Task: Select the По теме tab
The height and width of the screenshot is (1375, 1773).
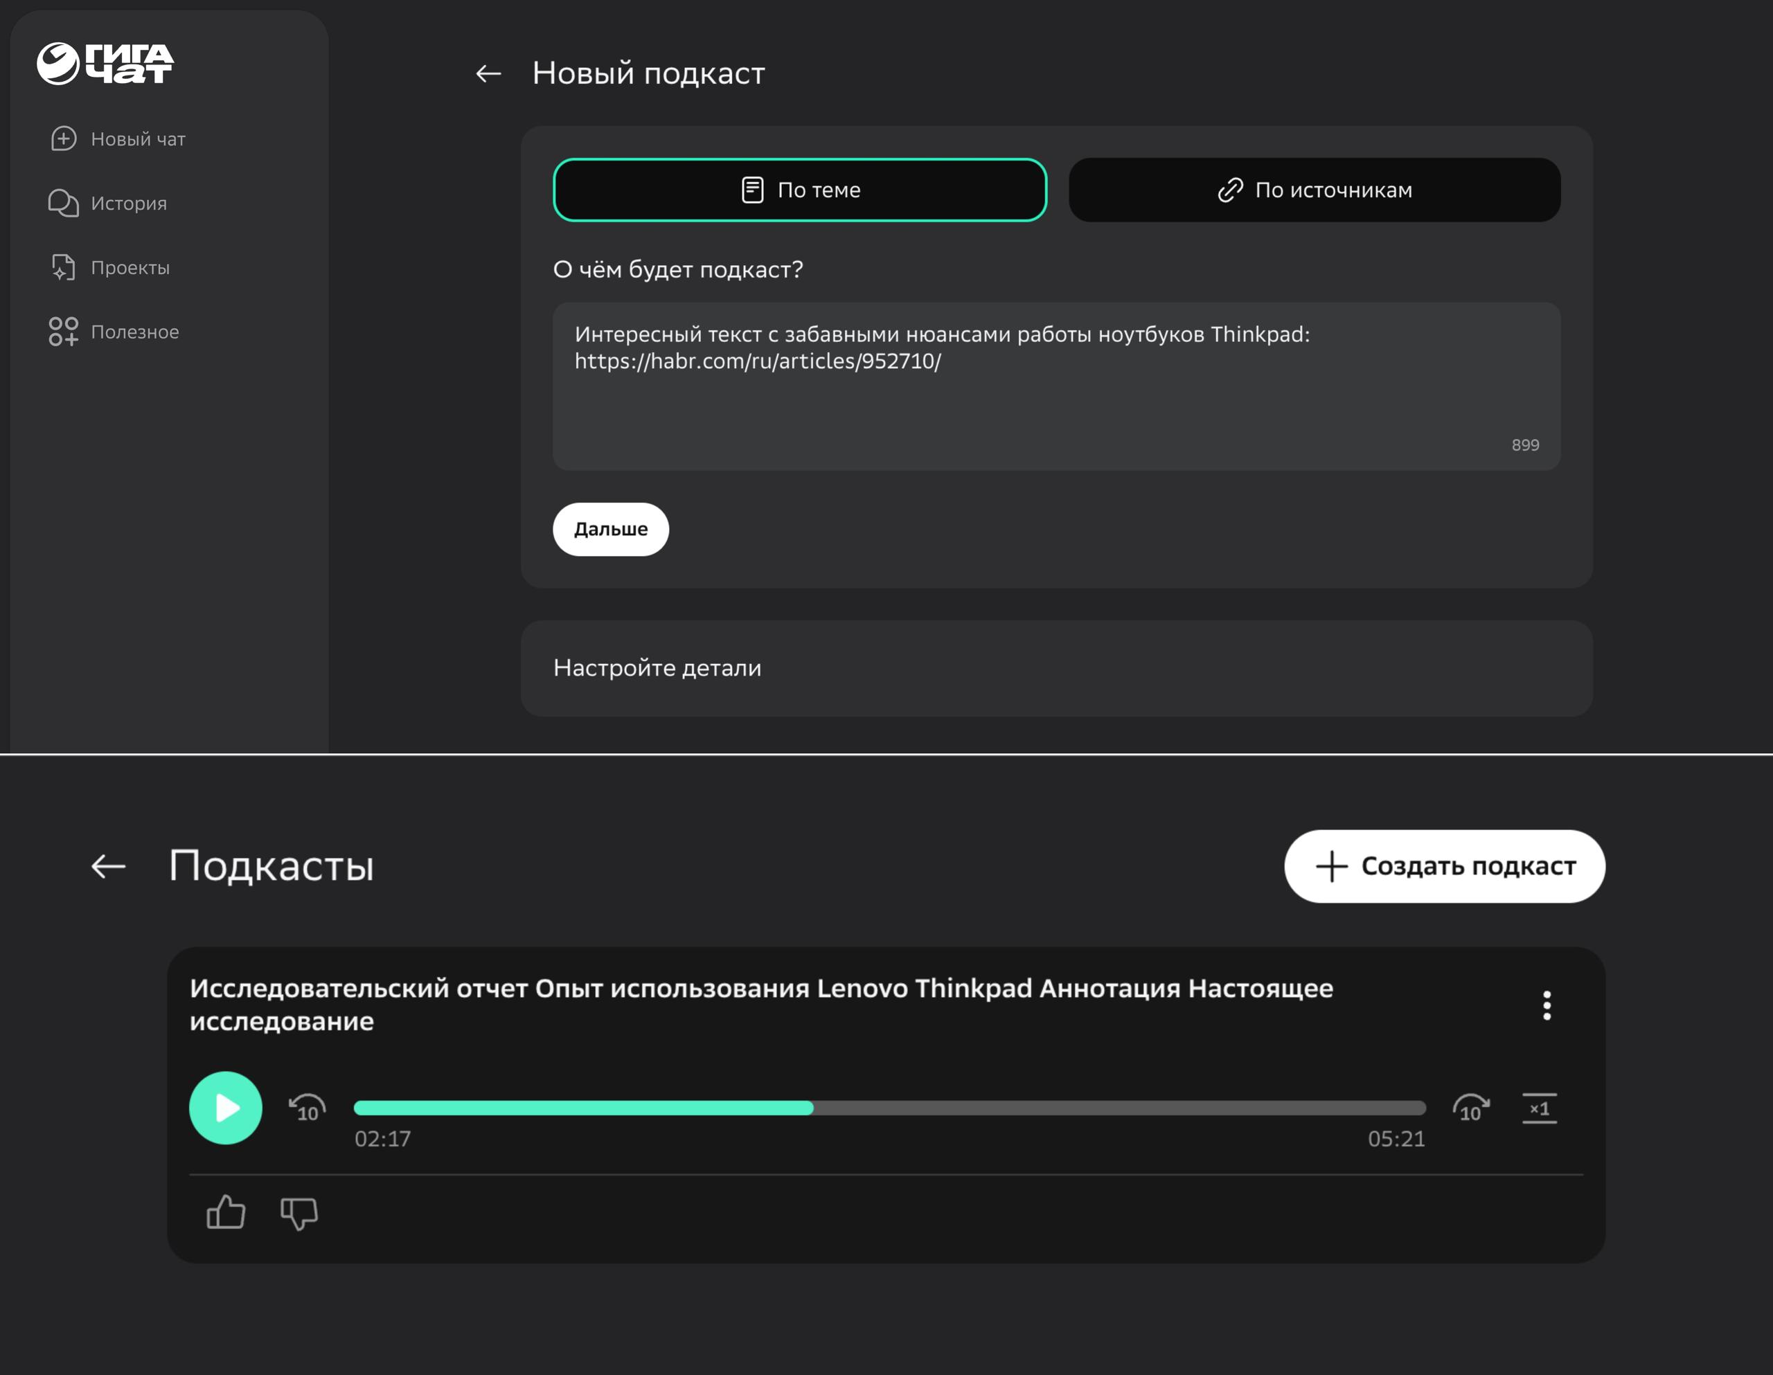Action: click(800, 190)
